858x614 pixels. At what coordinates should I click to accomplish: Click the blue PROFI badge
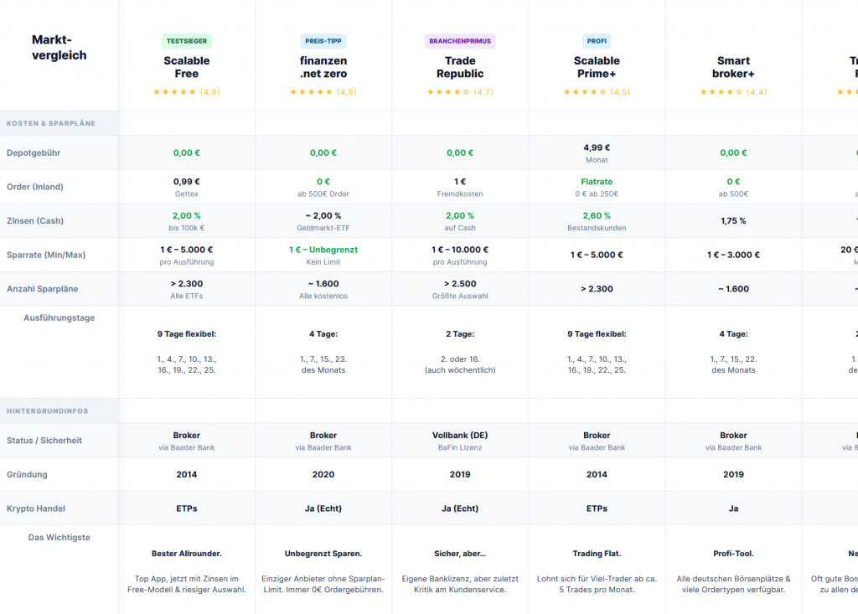[x=597, y=41]
